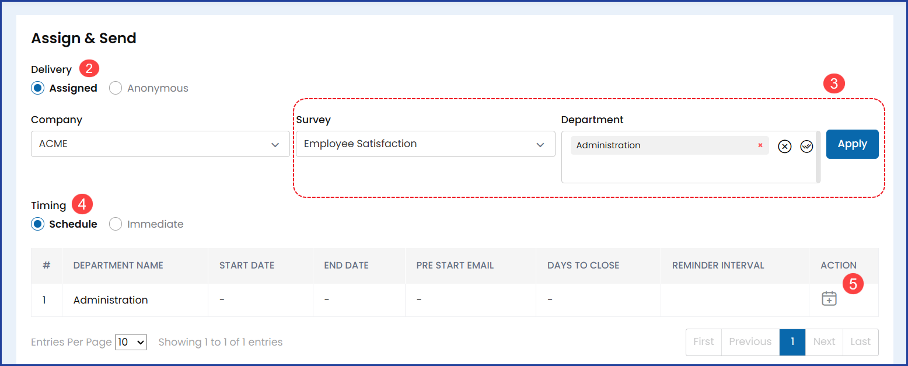Go to the Next page
The image size is (908, 366).
(824, 342)
